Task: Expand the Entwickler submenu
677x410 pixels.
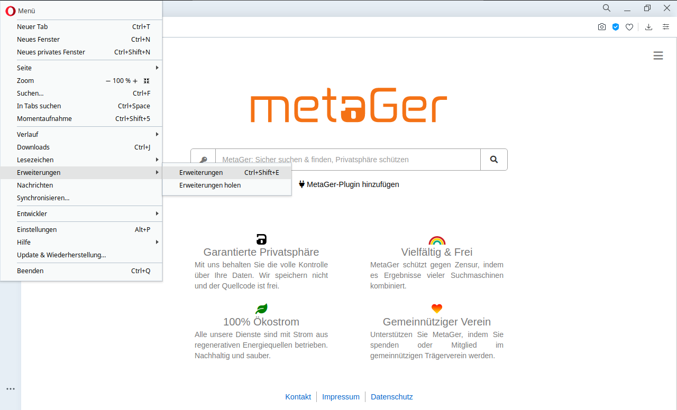Action: pos(81,214)
